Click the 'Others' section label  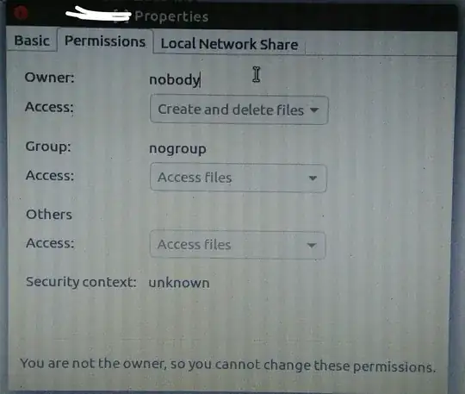click(x=49, y=215)
